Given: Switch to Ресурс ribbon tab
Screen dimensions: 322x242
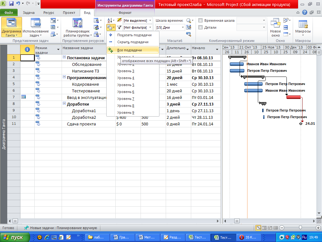Looking at the screenshot, I should [x=49, y=13].
